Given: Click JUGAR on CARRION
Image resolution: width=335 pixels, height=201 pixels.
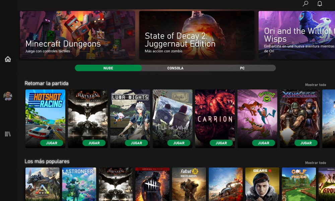Looking at the screenshot, I should click(x=221, y=143).
